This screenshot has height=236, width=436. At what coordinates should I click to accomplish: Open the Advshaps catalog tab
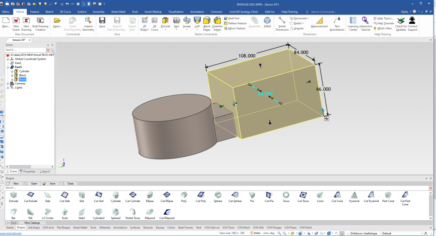pyautogui.click(x=34, y=227)
